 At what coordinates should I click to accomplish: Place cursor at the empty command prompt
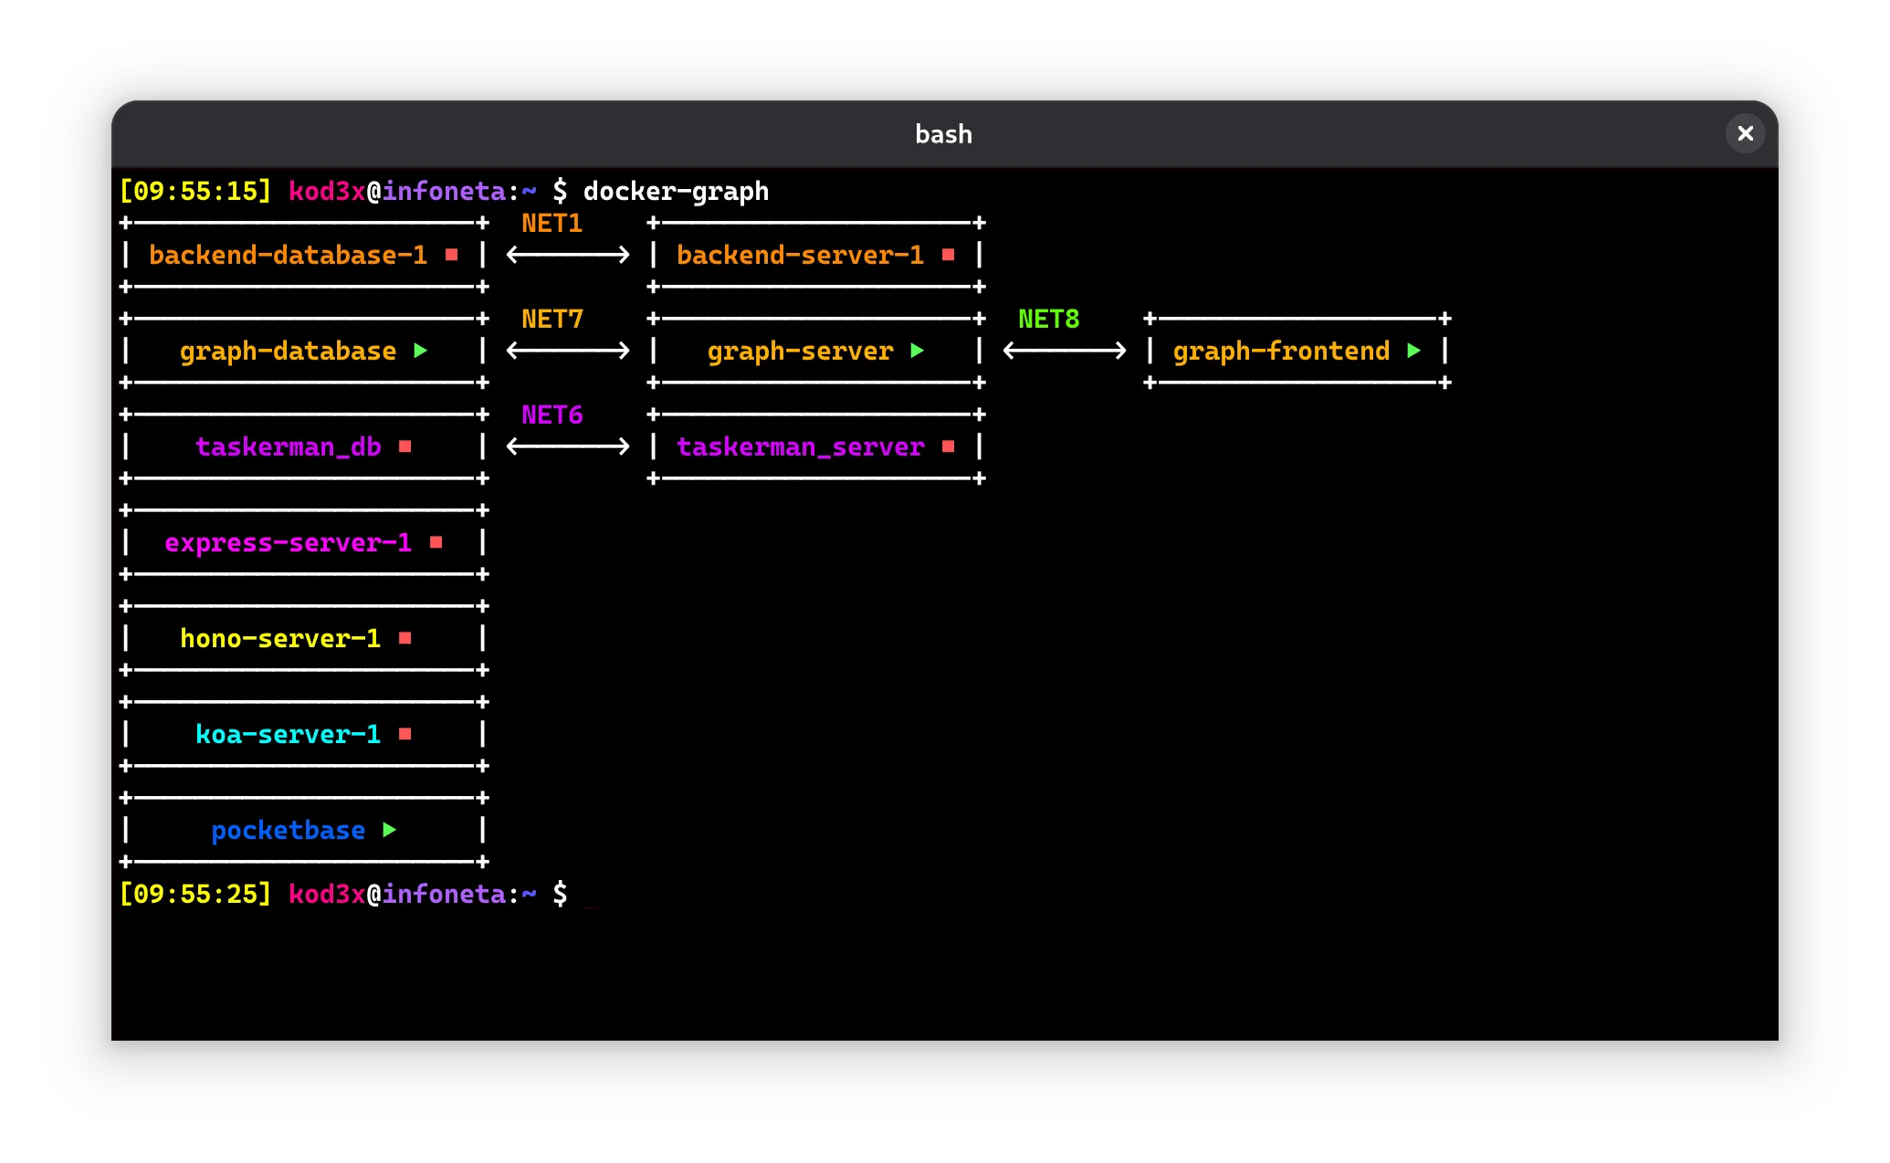(592, 895)
